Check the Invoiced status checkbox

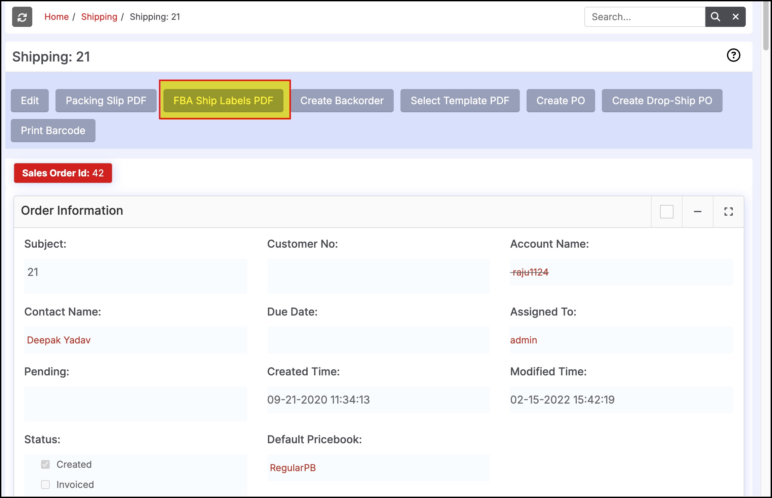[x=45, y=485]
